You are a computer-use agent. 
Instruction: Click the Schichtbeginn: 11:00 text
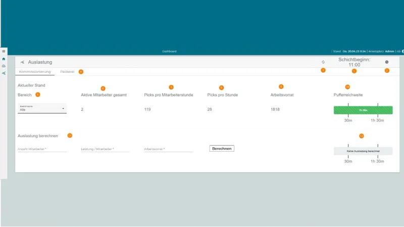point(355,62)
